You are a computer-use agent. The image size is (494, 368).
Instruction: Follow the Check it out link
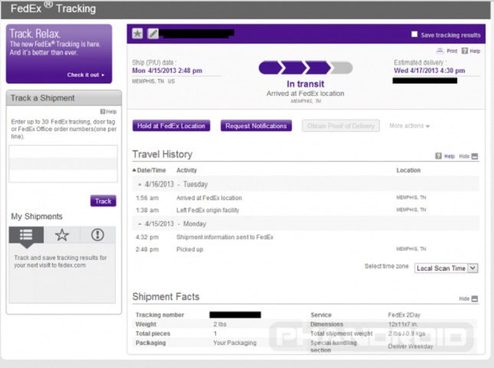point(85,75)
